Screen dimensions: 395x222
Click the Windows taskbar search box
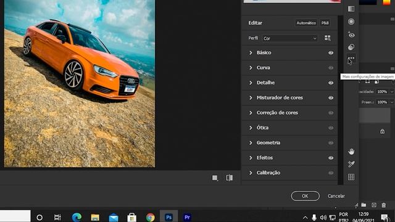pyautogui.click(x=15, y=216)
